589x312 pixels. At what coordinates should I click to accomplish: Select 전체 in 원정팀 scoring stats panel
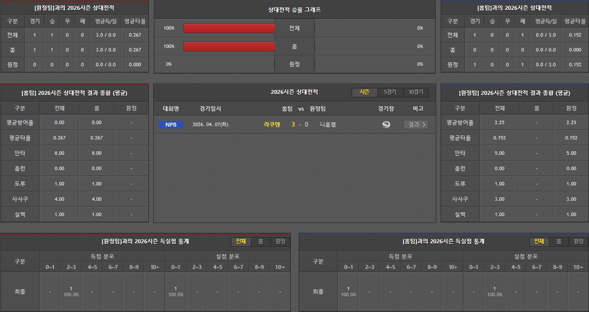[241, 241]
